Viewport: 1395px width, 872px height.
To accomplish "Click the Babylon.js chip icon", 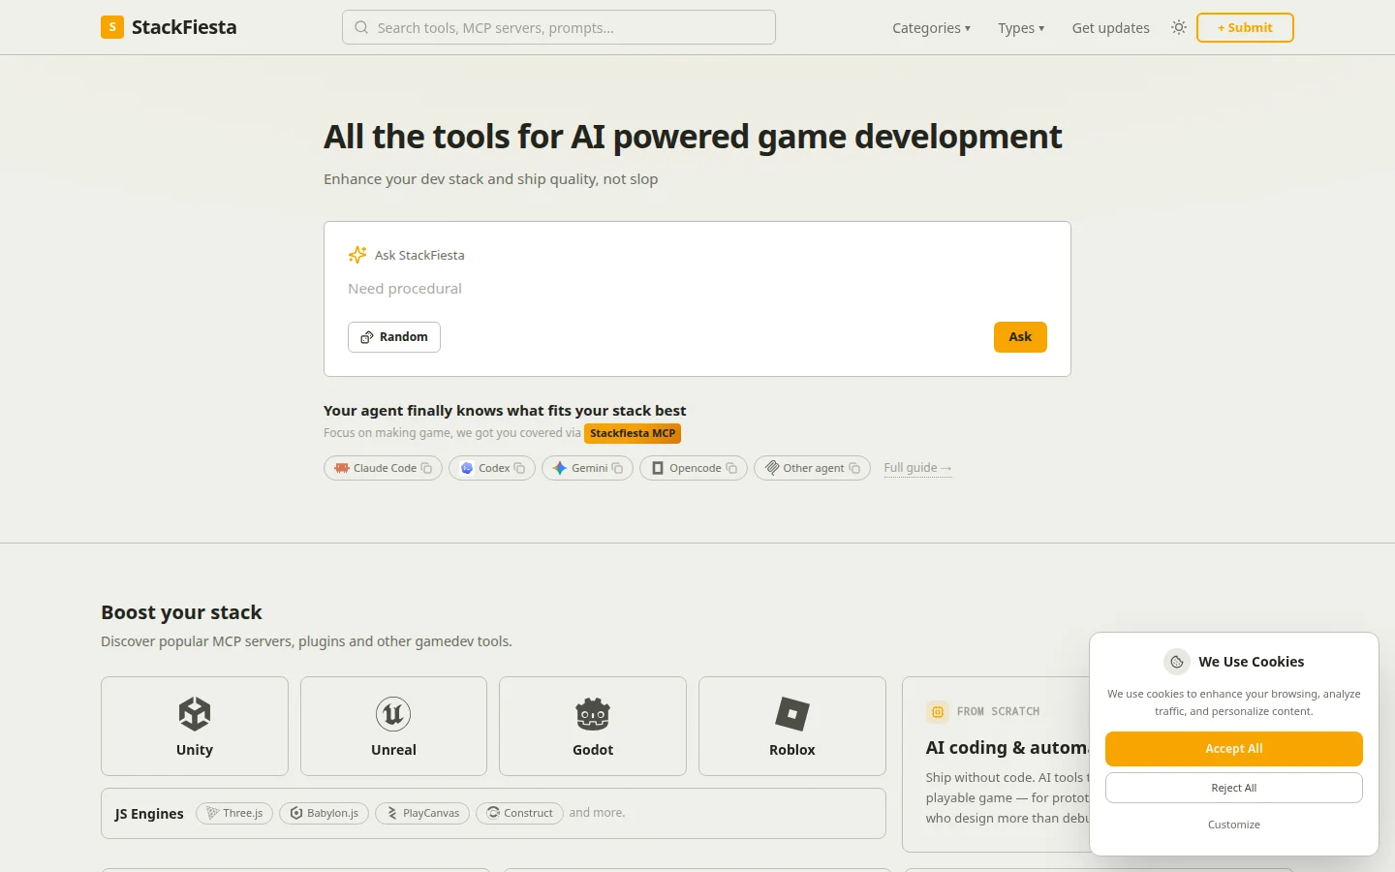I will click(x=296, y=813).
